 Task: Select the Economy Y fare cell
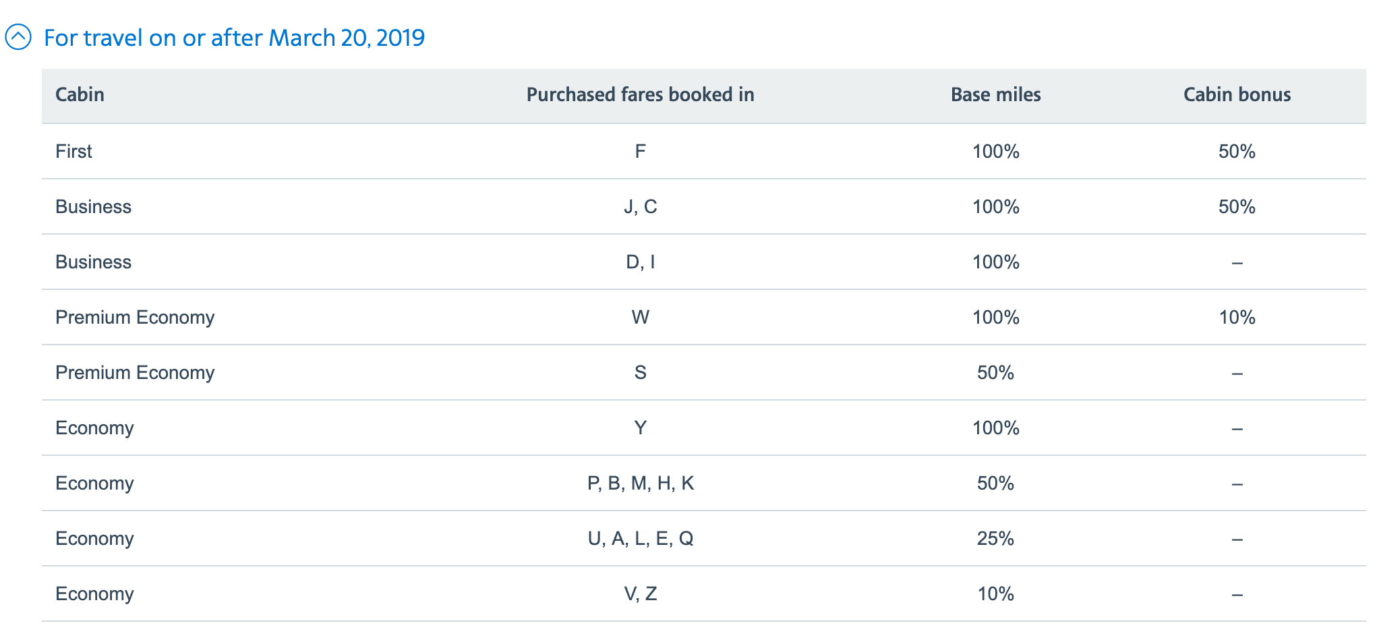tap(640, 428)
